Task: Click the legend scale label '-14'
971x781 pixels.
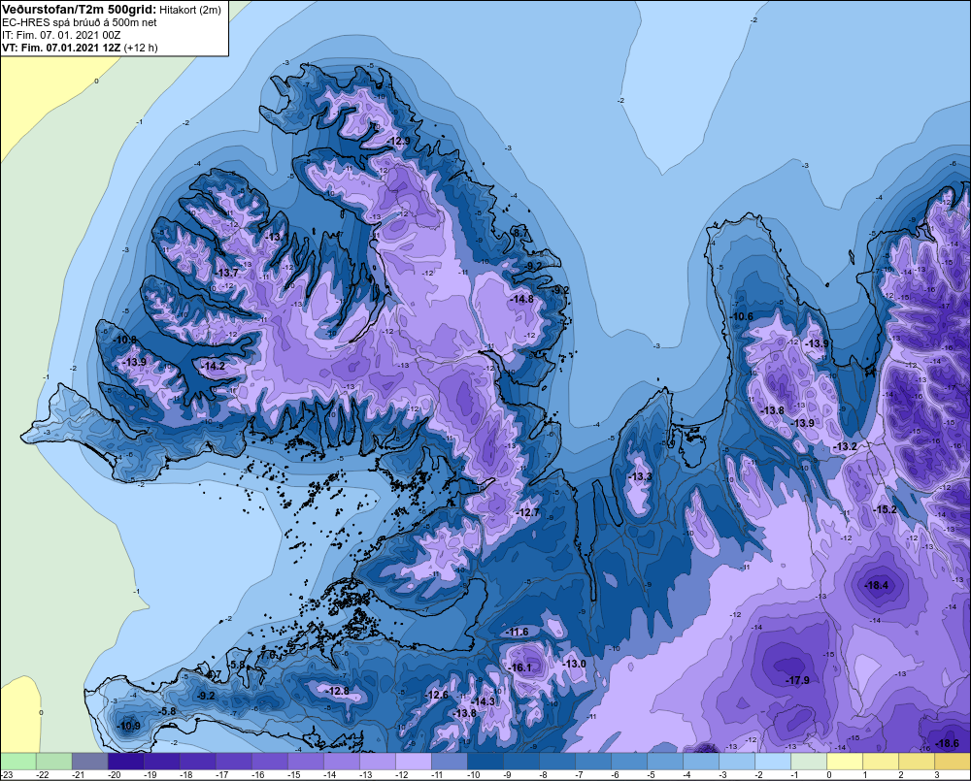Action: point(330,775)
